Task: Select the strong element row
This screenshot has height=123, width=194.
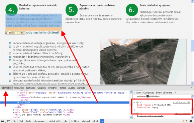Action: point(55,98)
